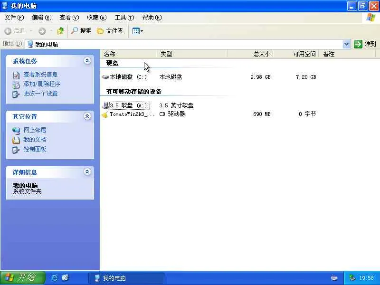
Task: Click the Search magnifier icon
Action: (x=75, y=30)
